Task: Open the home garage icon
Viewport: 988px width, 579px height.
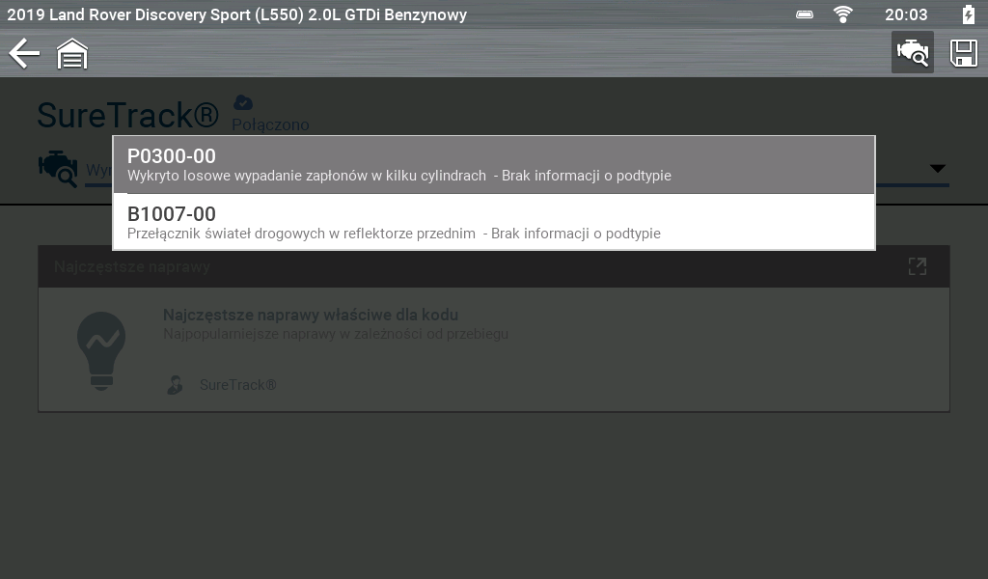Action: click(x=72, y=53)
